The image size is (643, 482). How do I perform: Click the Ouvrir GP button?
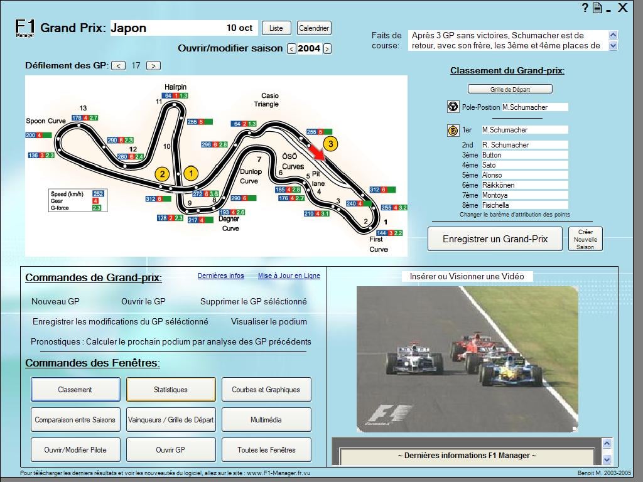click(171, 449)
